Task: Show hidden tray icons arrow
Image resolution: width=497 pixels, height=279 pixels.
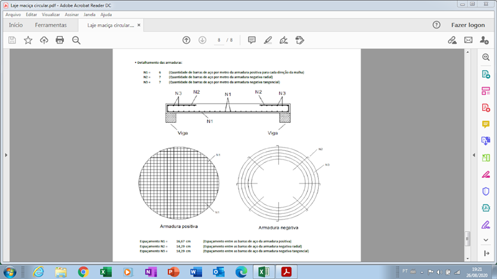Action: 422,272
